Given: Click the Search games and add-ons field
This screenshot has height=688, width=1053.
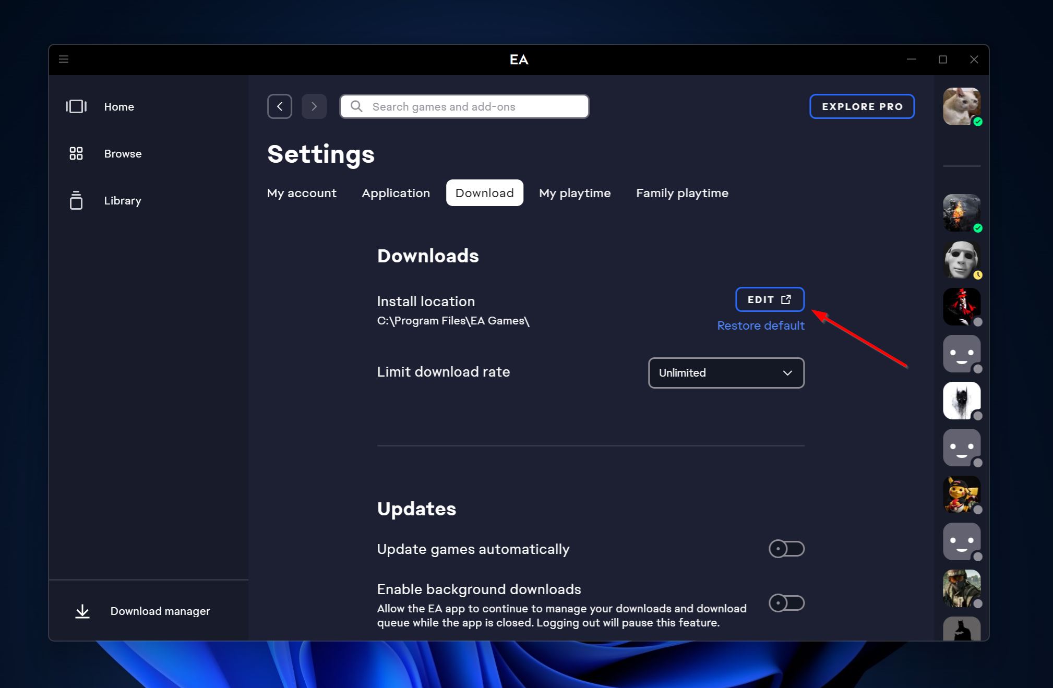Looking at the screenshot, I should point(465,106).
